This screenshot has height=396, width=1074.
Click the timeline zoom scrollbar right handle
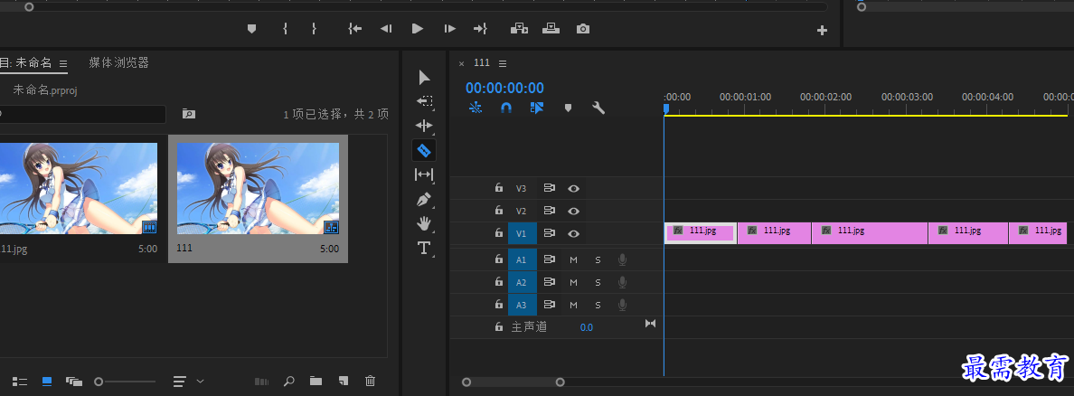pos(561,382)
